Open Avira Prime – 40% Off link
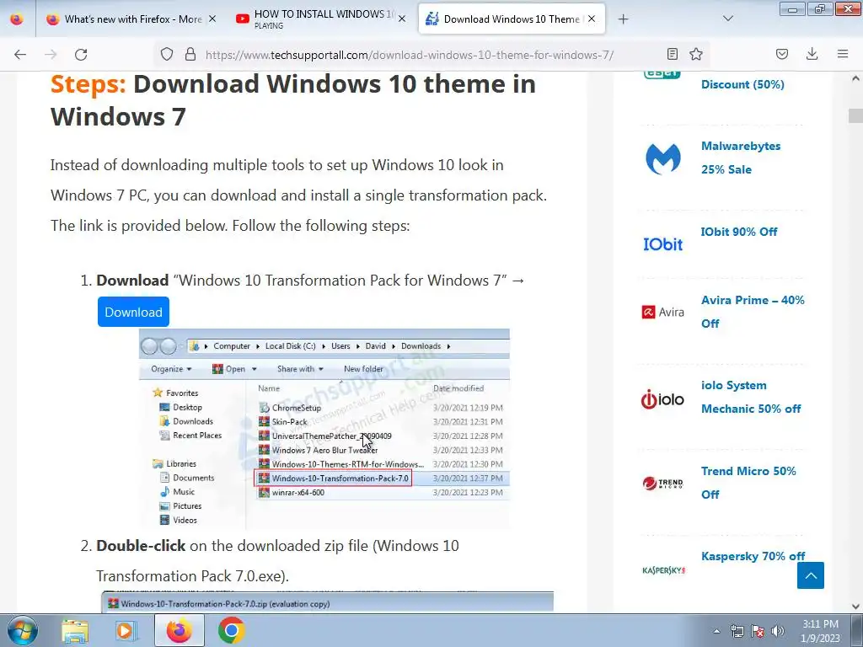The width and height of the screenshot is (863, 647). [753, 312]
